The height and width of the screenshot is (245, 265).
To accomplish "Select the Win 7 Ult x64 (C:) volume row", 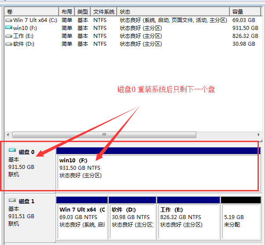I will [x=132, y=20].
